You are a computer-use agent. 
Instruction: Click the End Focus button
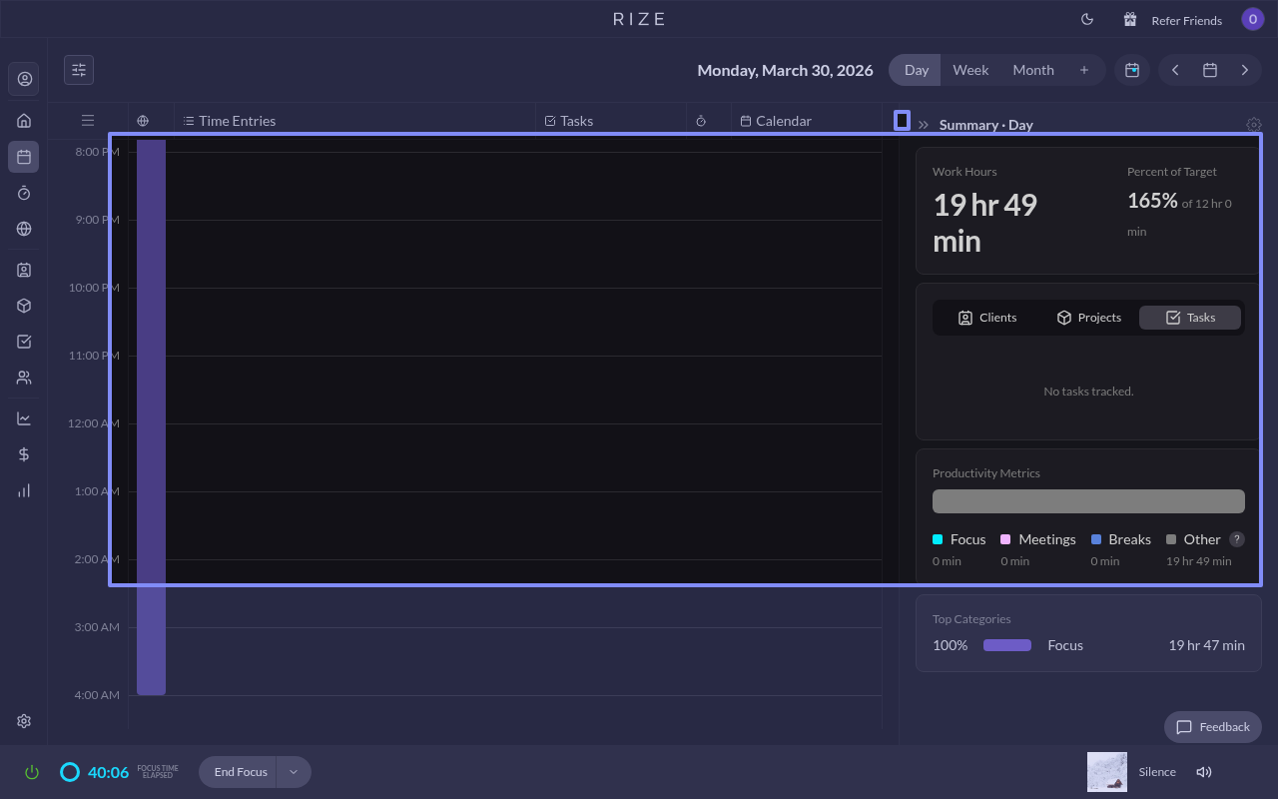point(241,772)
